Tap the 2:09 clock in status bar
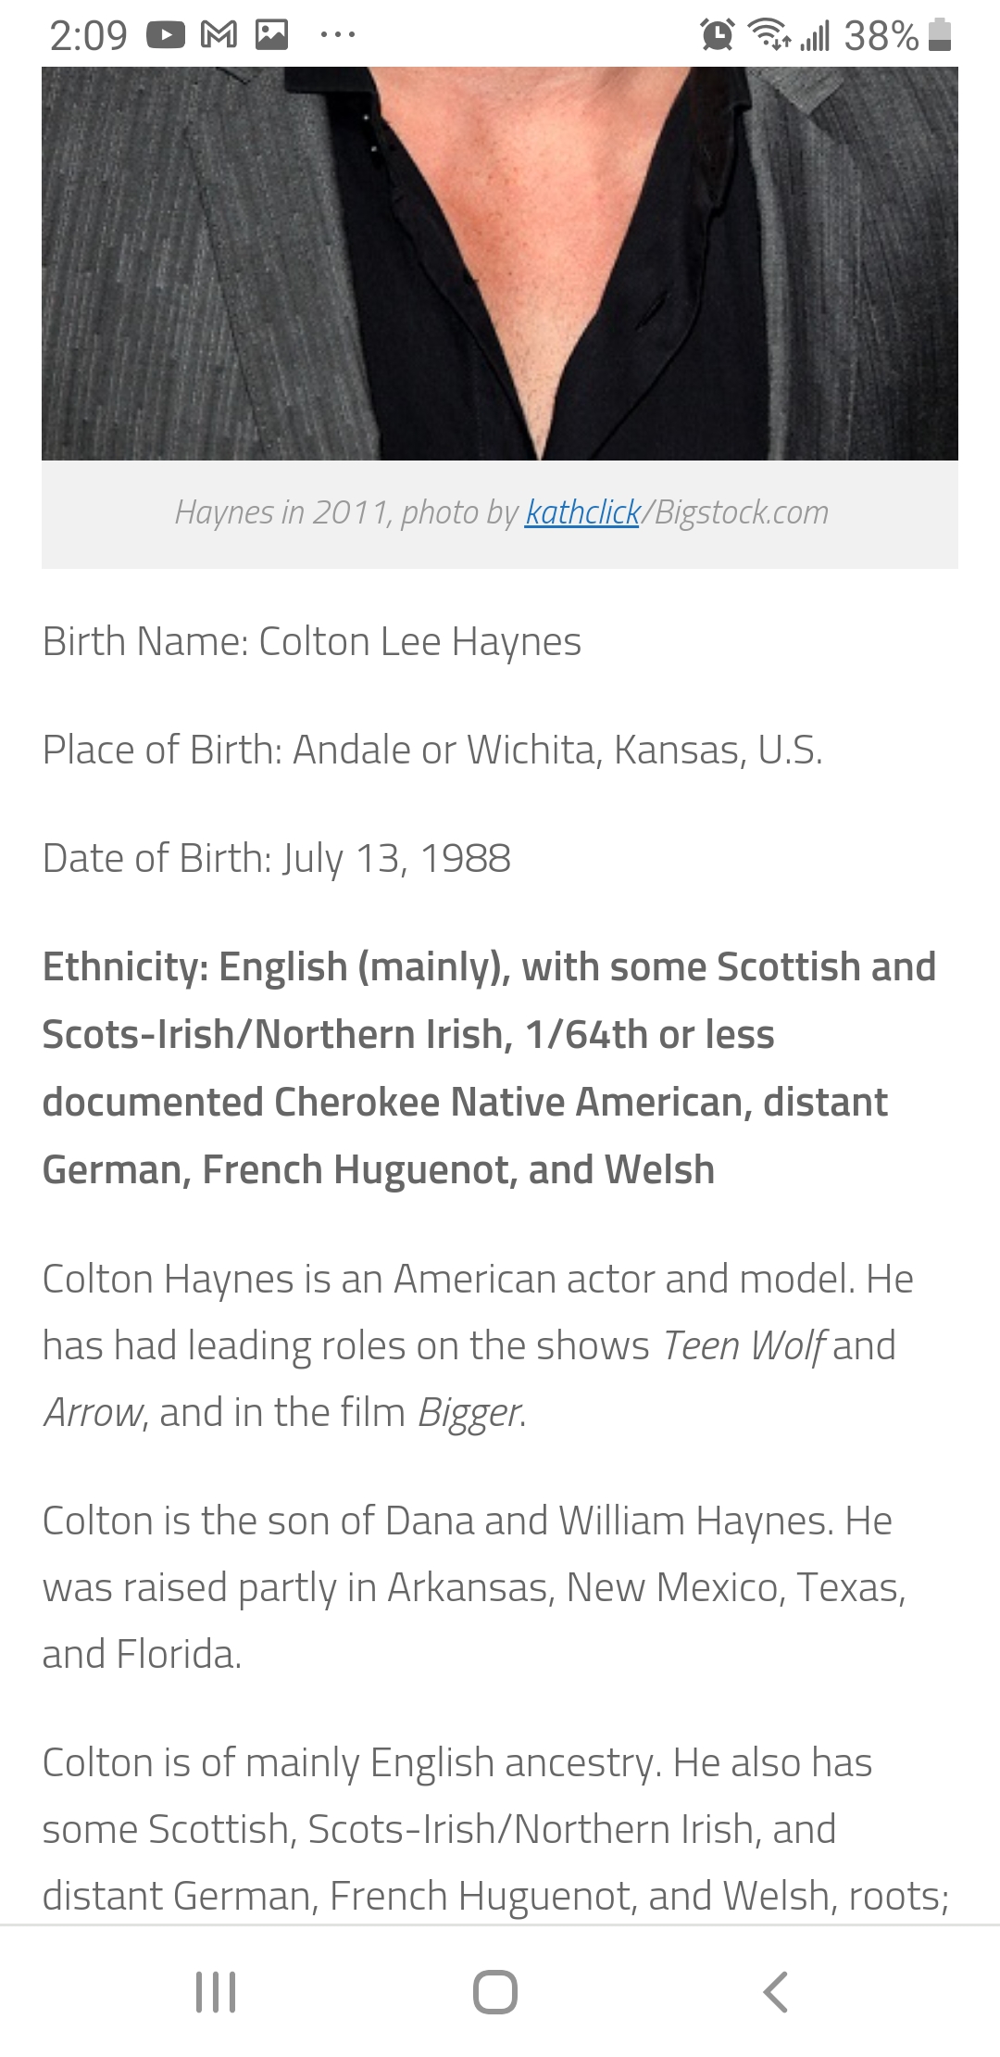The image size is (1000, 2057). coord(88,35)
